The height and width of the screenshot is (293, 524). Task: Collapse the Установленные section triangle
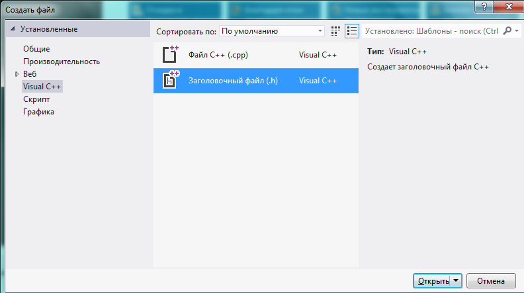(13, 29)
